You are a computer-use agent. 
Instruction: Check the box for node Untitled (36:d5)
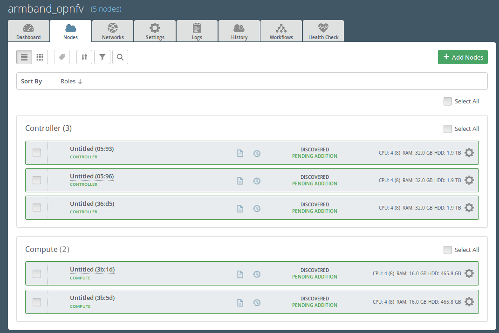click(37, 208)
